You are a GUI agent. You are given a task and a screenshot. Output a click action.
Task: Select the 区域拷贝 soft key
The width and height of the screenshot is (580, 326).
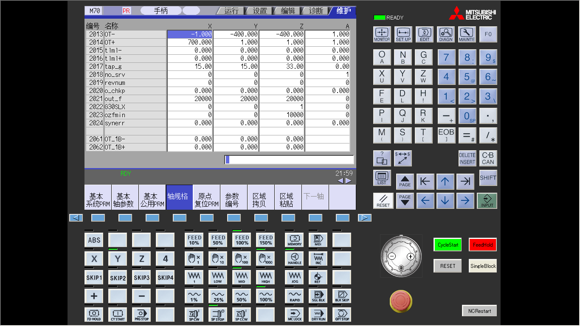(x=261, y=197)
